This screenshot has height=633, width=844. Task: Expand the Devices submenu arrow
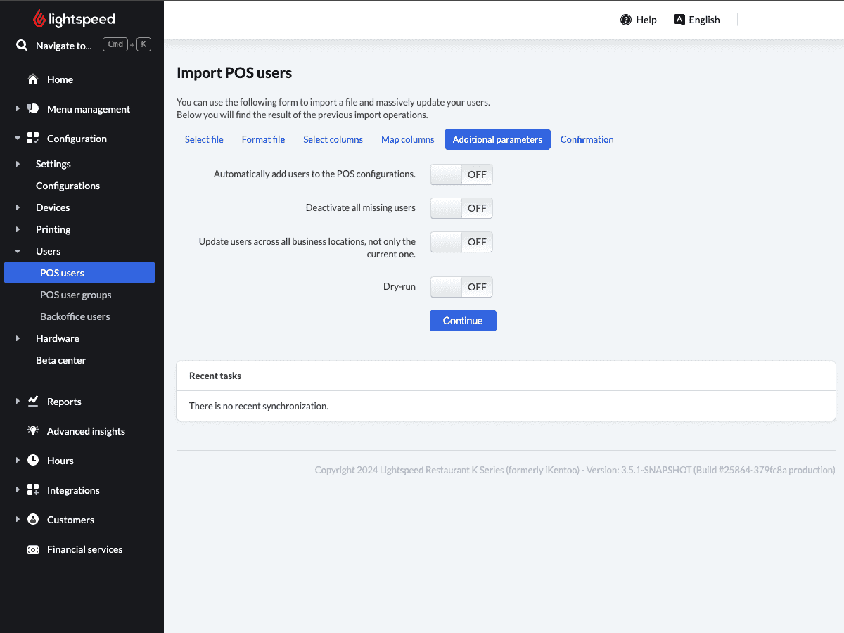[x=18, y=207]
